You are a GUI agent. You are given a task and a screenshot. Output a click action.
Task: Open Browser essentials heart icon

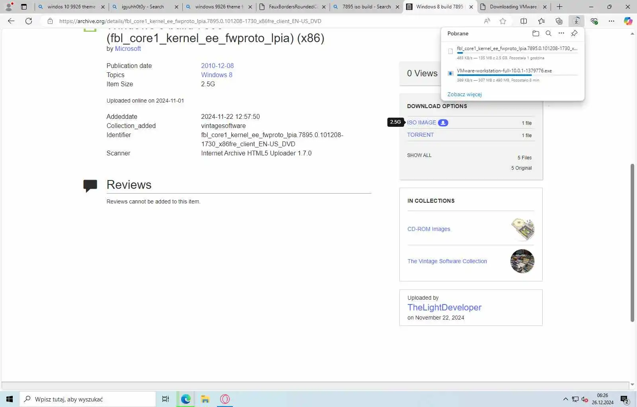click(x=594, y=21)
